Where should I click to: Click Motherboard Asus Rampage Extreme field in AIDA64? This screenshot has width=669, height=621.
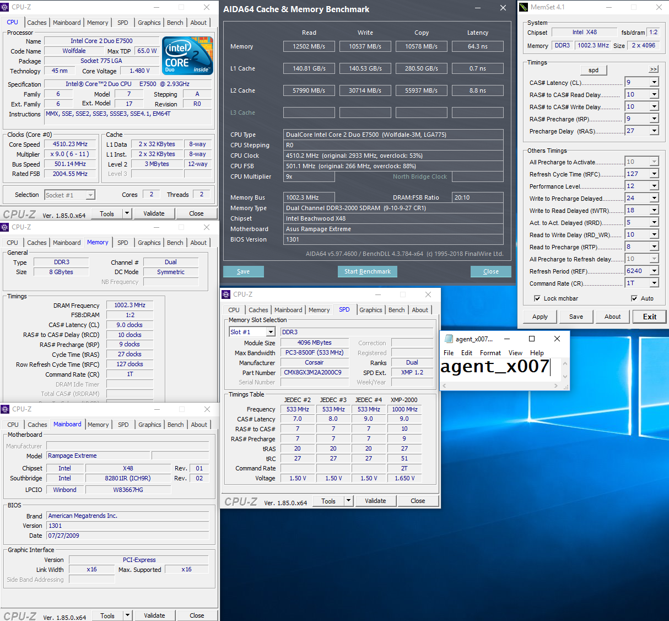[394, 229]
